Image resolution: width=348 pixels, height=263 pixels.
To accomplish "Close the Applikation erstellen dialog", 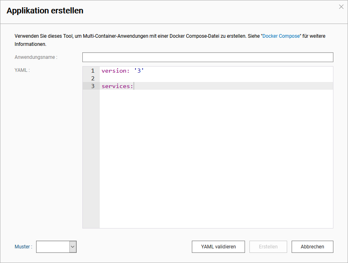I will click(341, 7).
